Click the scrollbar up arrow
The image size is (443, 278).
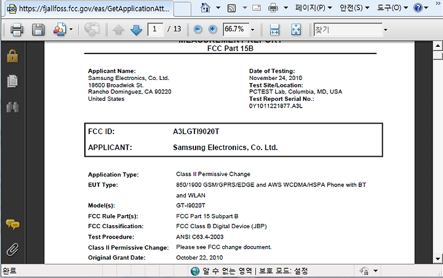click(437, 46)
